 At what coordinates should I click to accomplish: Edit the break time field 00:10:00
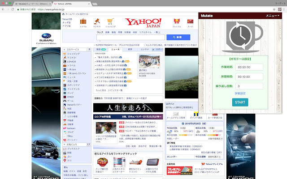pyautogui.click(x=249, y=77)
